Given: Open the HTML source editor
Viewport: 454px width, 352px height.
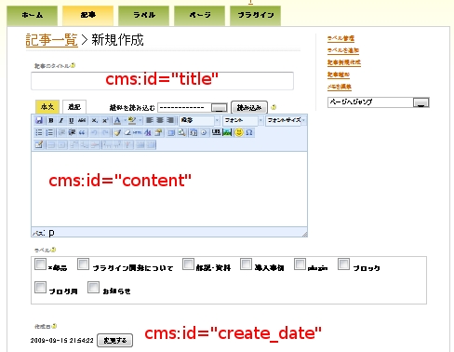Looking at the screenshot, I should point(137,132).
